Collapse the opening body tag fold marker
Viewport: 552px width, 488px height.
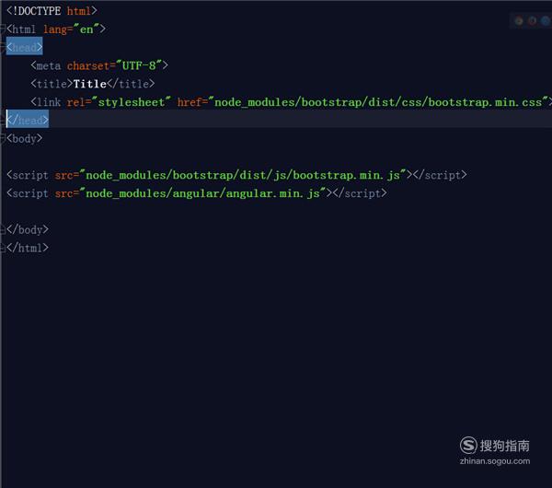[x=3, y=138]
